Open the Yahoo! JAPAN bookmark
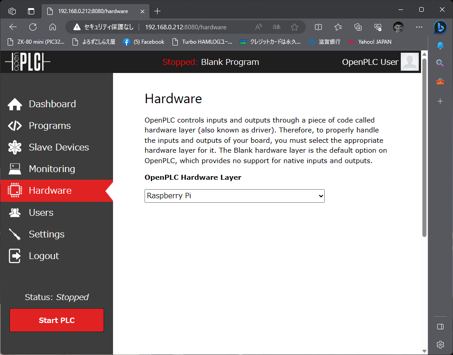Screen dimensions: 453x355 370,42
